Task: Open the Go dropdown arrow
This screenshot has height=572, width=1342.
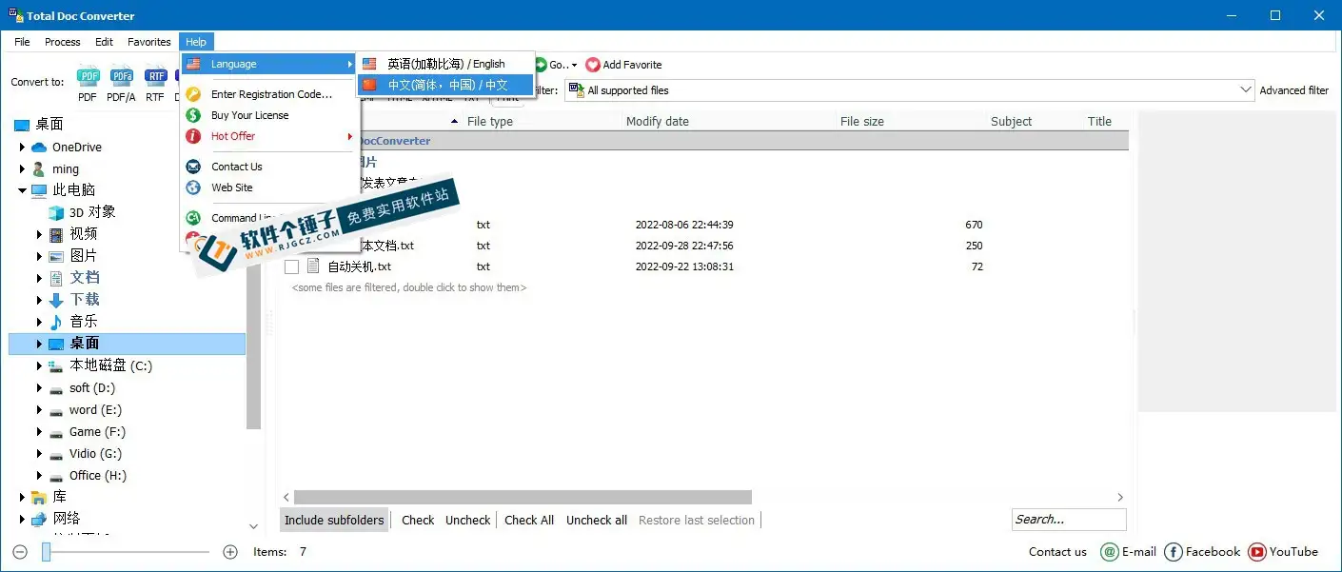Action: coord(574,65)
